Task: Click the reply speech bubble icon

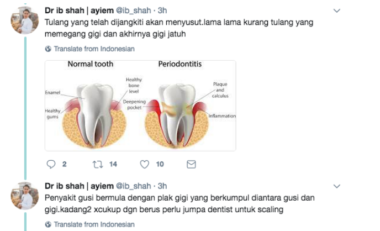Action: point(51,164)
